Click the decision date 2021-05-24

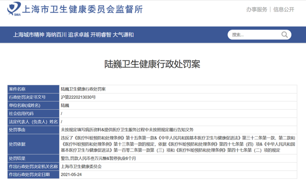click(71, 174)
